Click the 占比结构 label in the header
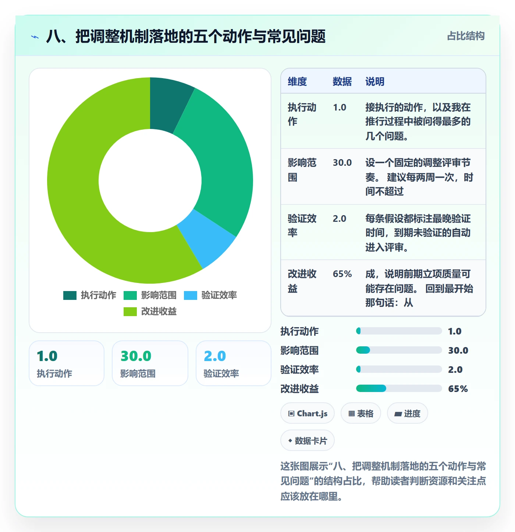The width and height of the screenshot is (515, 532). pyautogui.click(x=466, y=36)
